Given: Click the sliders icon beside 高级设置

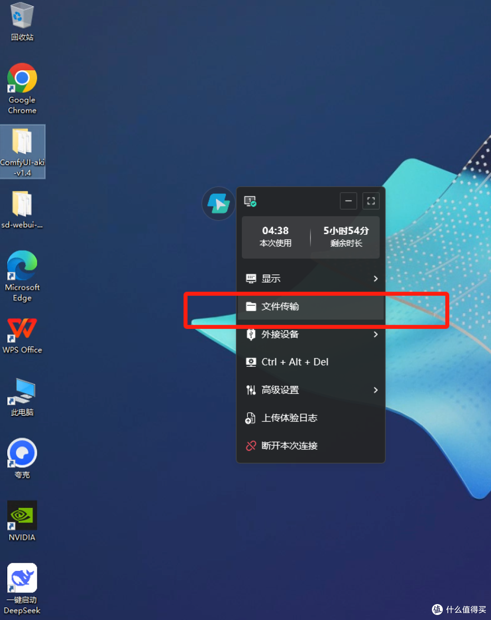Looking at the screenshot, I should pos(251,390).
